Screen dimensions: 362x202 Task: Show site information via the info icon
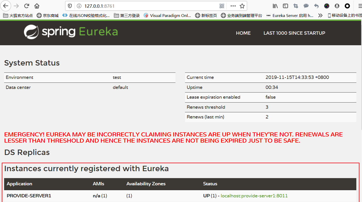79,6
